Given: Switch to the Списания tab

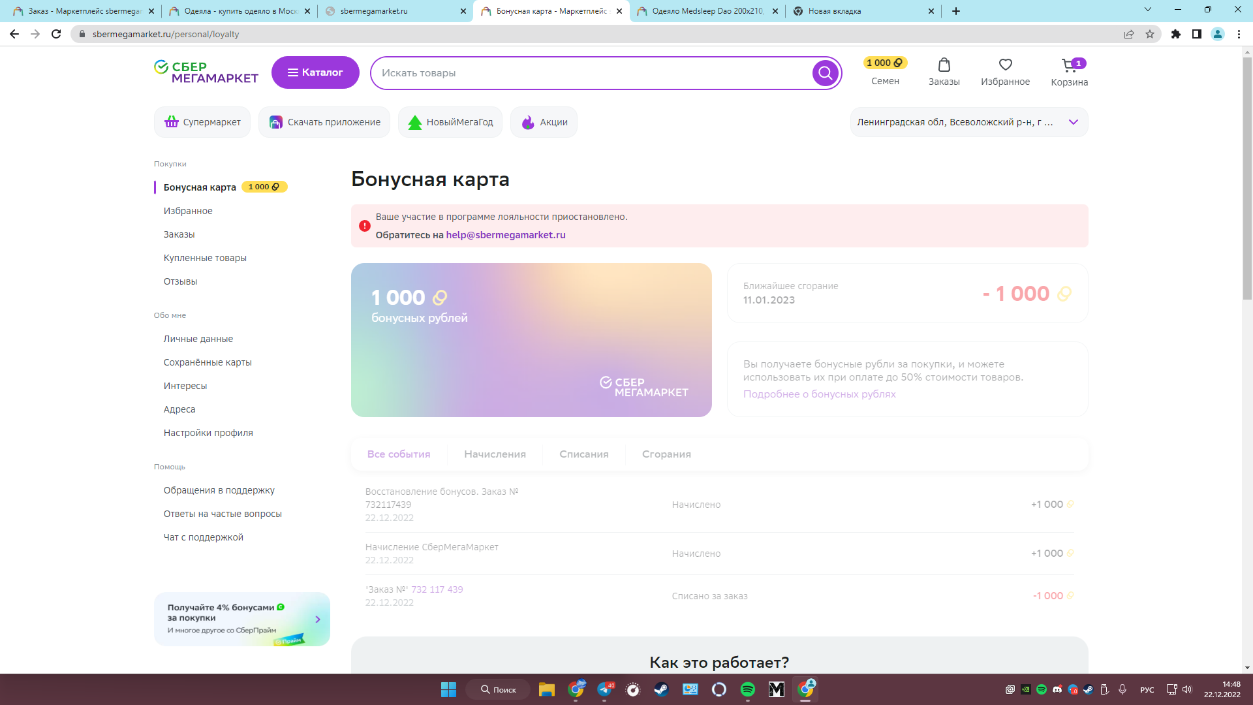Looking at the screenshot, I should coord(584,454).
